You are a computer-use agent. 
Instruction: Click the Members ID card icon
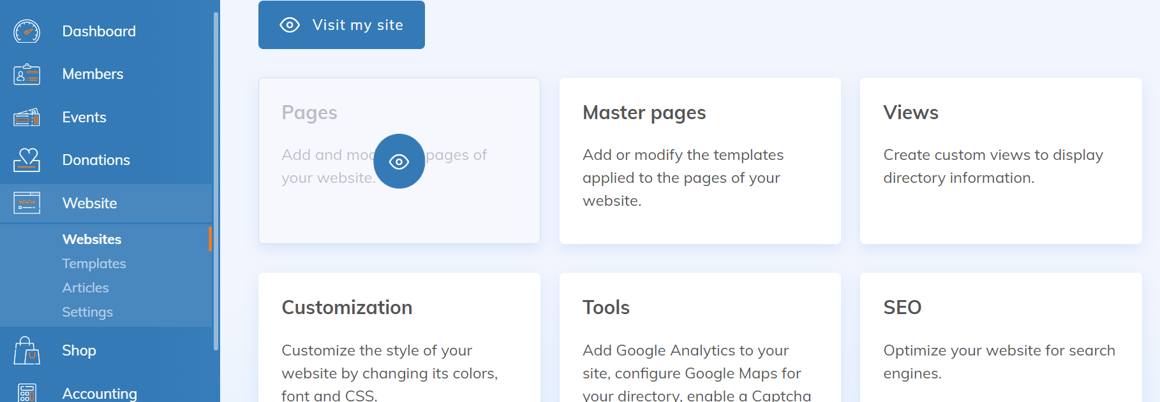[27, 75]
